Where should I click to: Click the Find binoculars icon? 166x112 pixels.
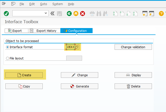point(99,14)
